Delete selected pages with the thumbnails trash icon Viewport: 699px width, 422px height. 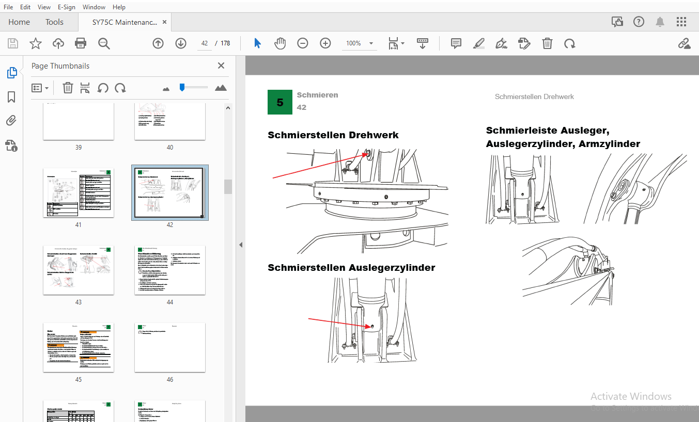(68, 88)
